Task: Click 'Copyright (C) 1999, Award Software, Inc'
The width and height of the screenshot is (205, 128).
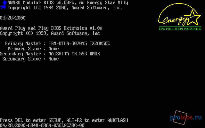Action: click(50, 33)
